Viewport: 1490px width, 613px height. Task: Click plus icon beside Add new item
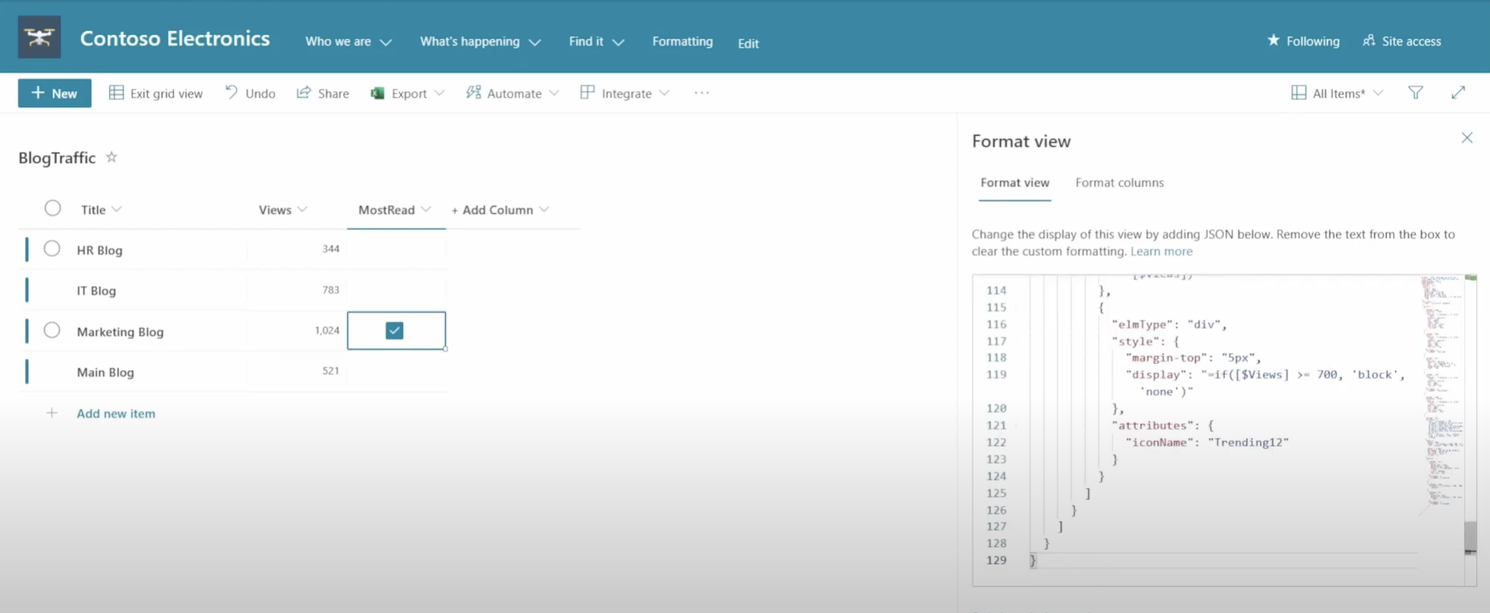coord(51,413)
